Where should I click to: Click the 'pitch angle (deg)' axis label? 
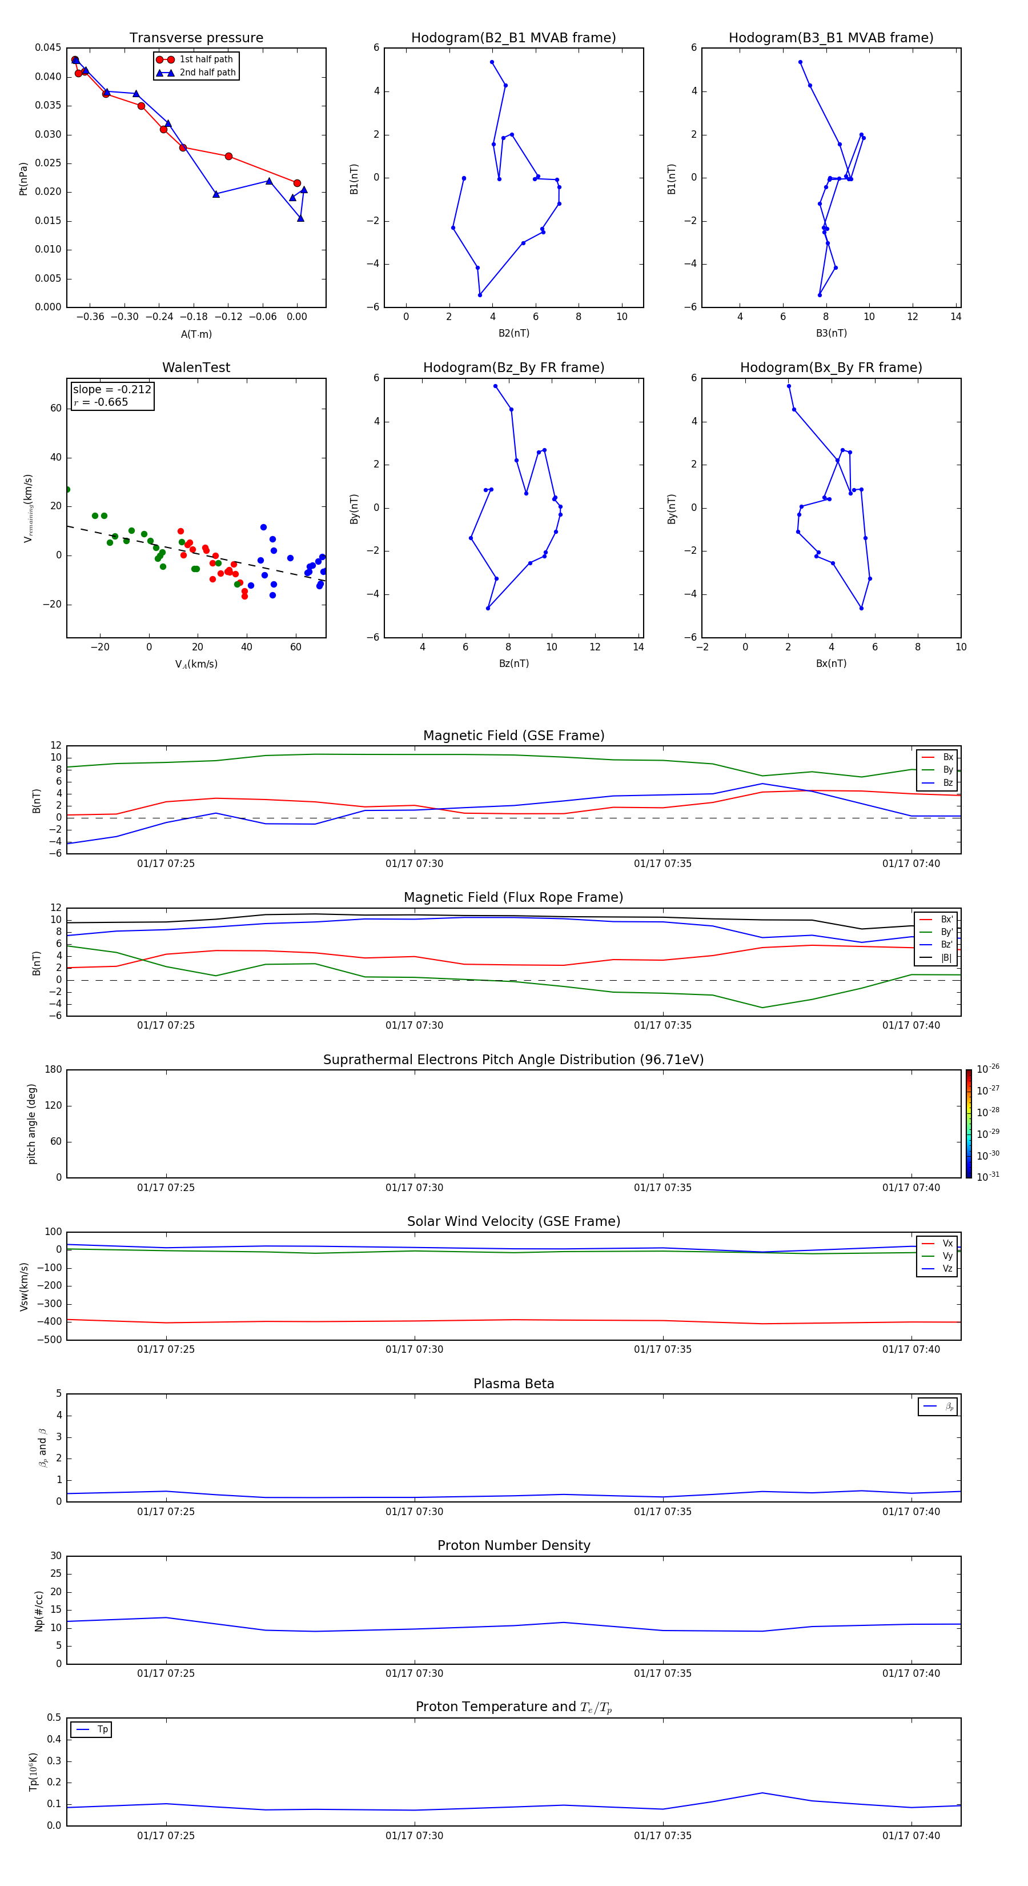coord(31,1124)
